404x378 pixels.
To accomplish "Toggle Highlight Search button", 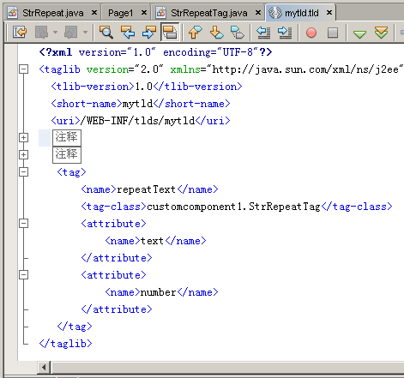I will tap(170, 32).
